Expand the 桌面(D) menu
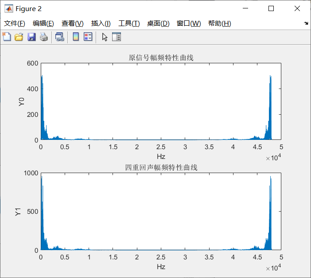This screenshot has height=278, width=311. [x=158, y=23]
